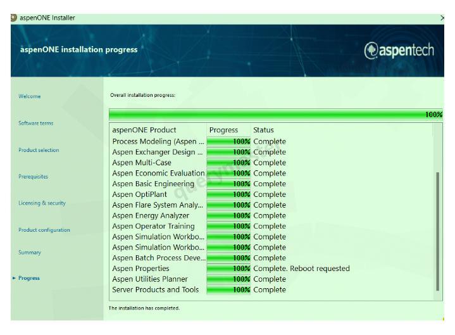This screenshot has width=455, height=335.
Task: Open the Welcome step in sidebar
Action: click(x=30, y=96)
